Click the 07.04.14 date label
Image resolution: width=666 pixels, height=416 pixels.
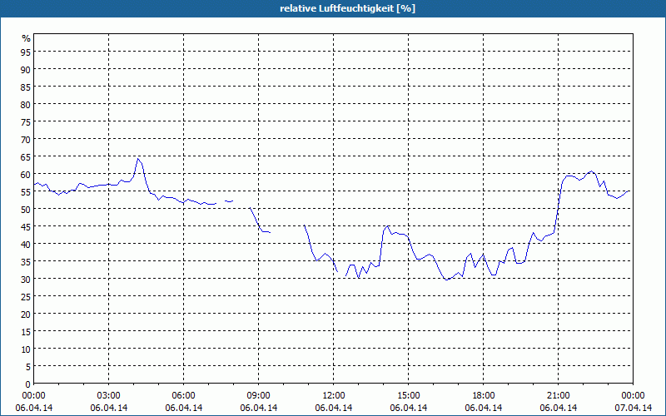(x=633, y=408)
